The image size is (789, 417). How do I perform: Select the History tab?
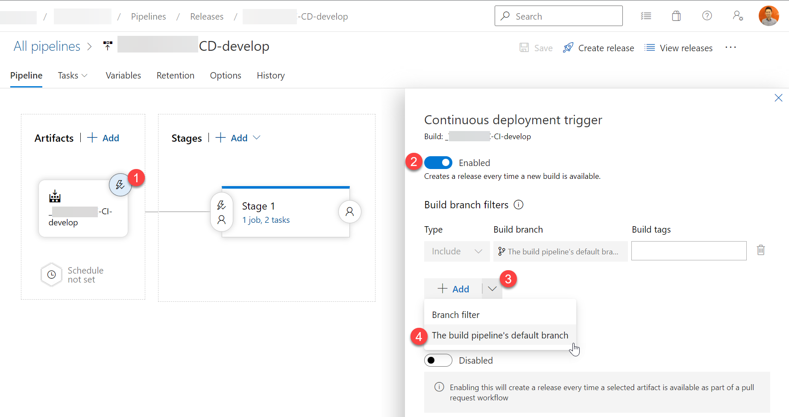tap(271, 76)
